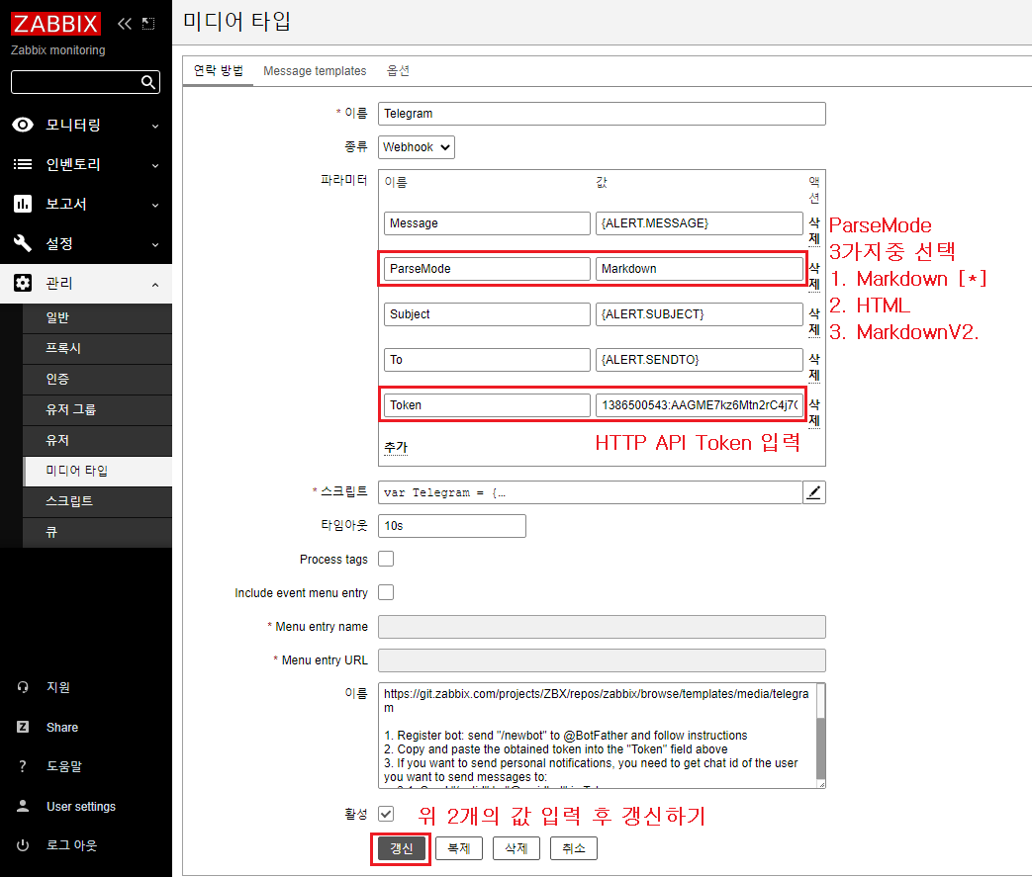Open the 종류 Webhook dropdown

click(416, 147)
